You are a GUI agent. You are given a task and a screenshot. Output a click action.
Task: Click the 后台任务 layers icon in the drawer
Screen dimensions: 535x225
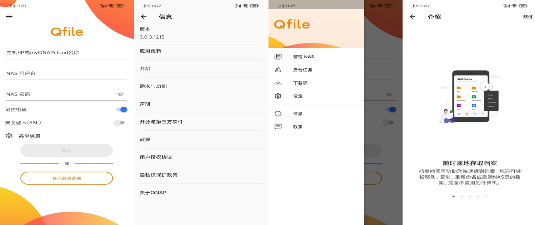pyautogui.click(x=278, y=70)
